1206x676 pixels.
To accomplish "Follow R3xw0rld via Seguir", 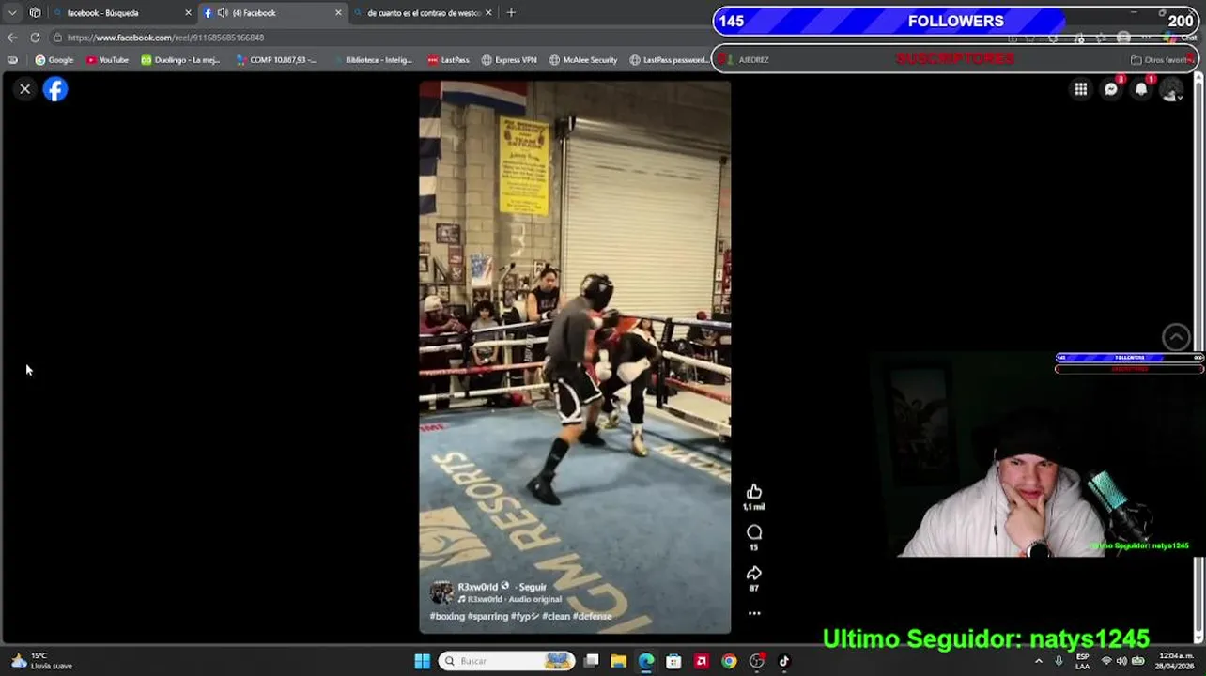I will point(532,587).
